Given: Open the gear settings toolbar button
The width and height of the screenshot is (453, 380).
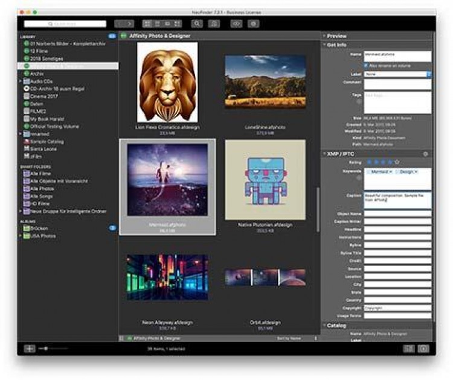Looking at the screenshot, I should click(254, 24).
